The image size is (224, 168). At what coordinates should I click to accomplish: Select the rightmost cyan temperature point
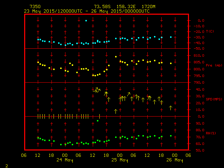171,37
